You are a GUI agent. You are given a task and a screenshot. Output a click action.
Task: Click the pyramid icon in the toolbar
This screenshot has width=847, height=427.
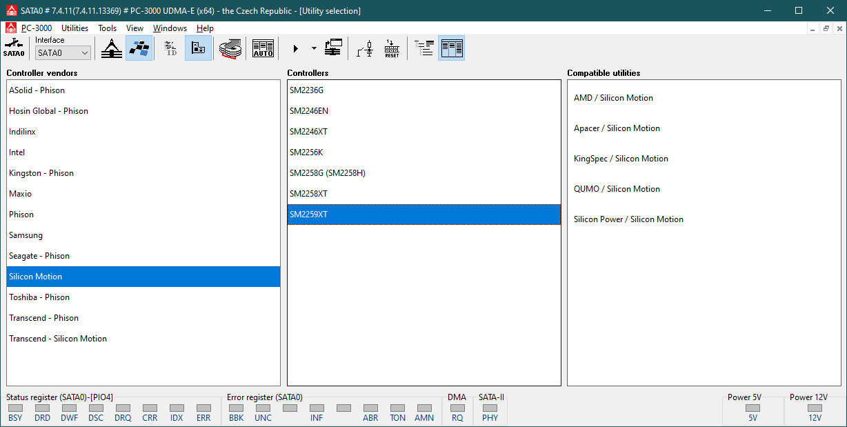(x=112, y=48)
